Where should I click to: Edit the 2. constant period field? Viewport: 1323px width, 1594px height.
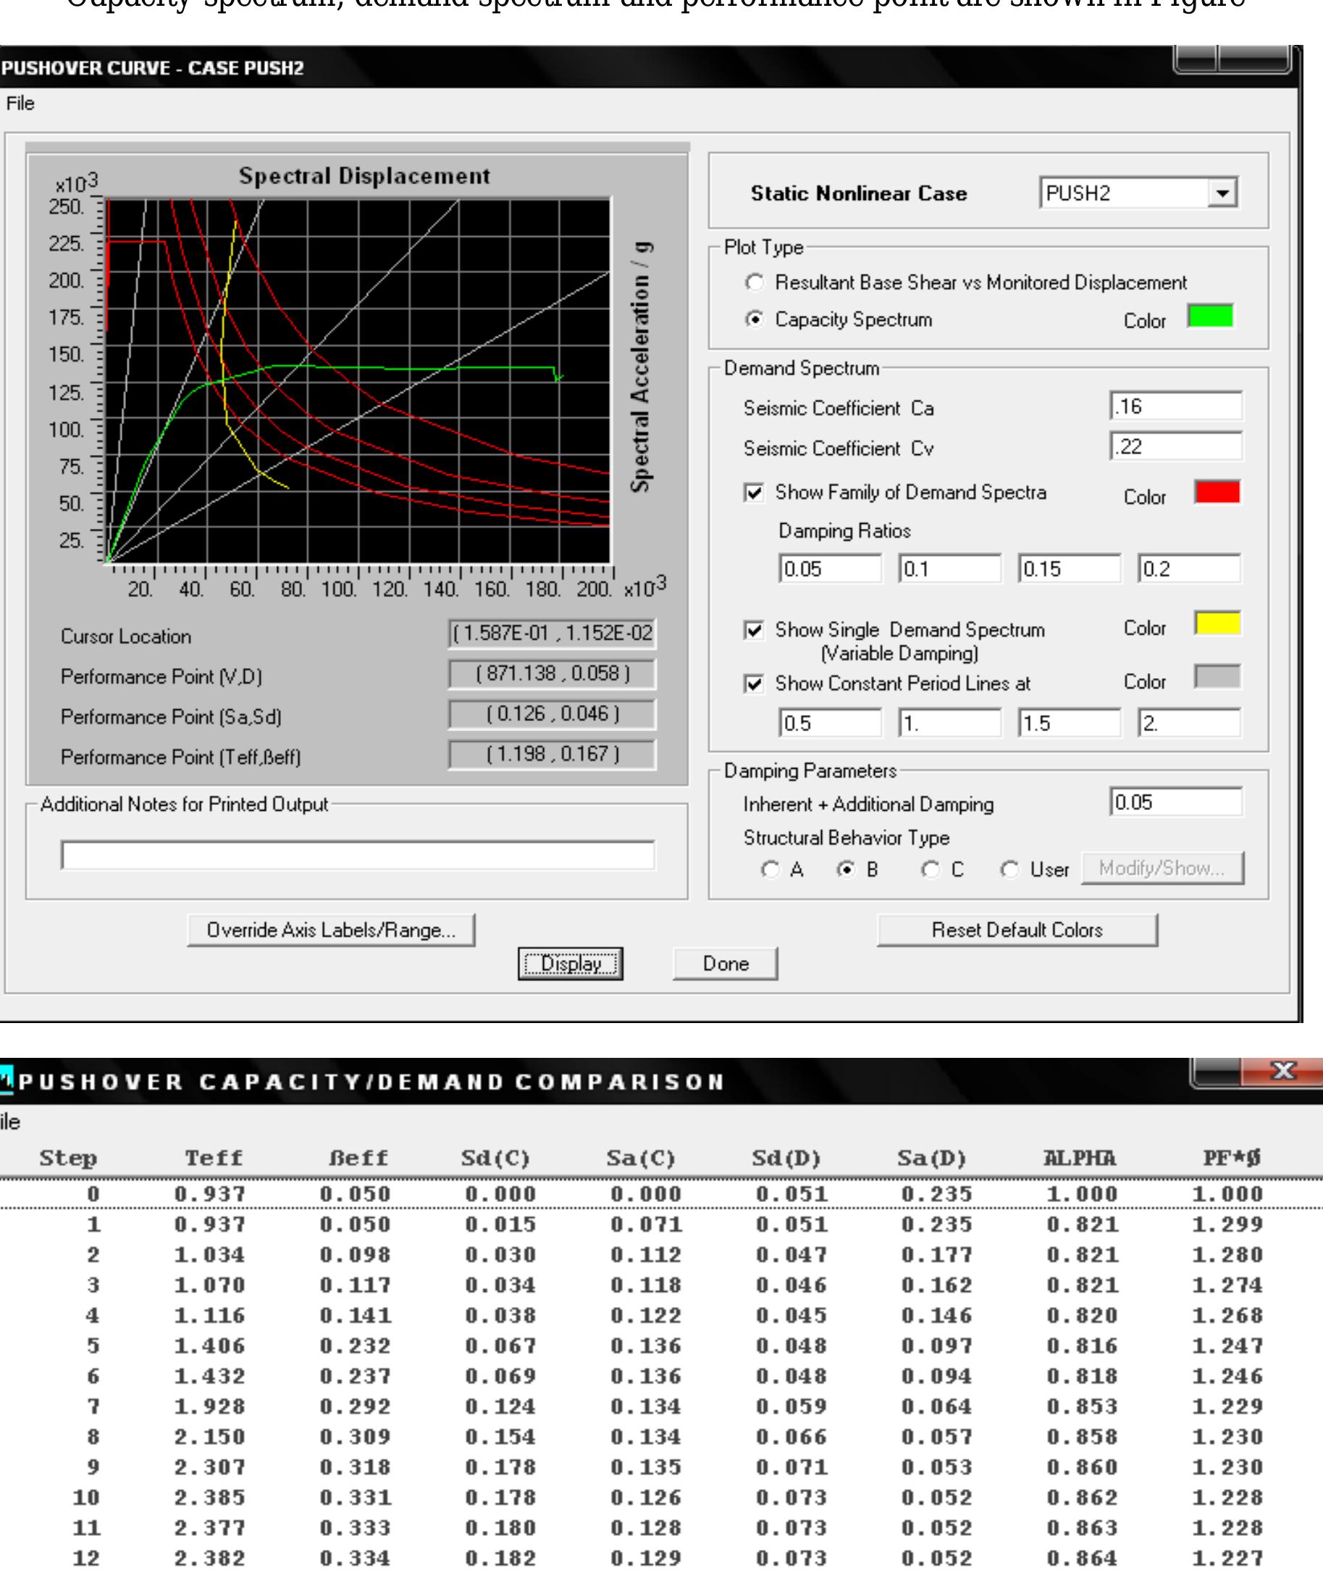point(1190,722)
